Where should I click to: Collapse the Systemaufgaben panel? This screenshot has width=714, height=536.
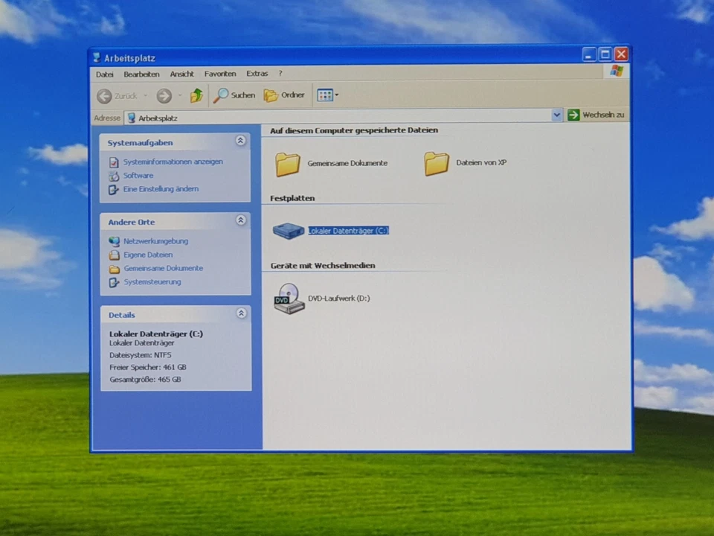(x=241, y=141)
